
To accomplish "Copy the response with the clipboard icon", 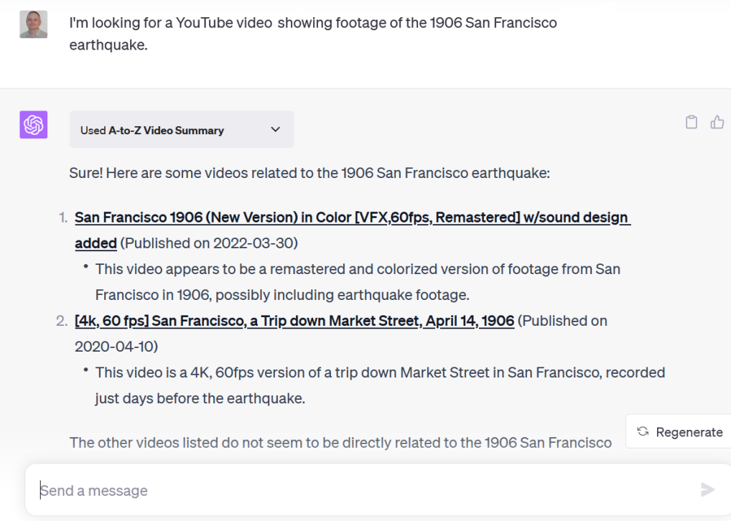I will (x=691, y=122).
